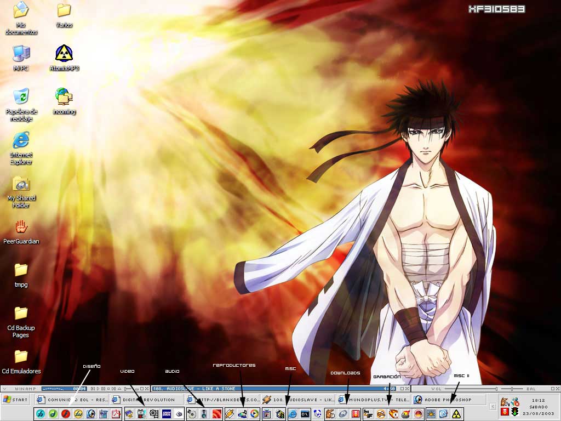
Task: Open AtomixMP3 desktop shortcut
Action: point(64,58)
